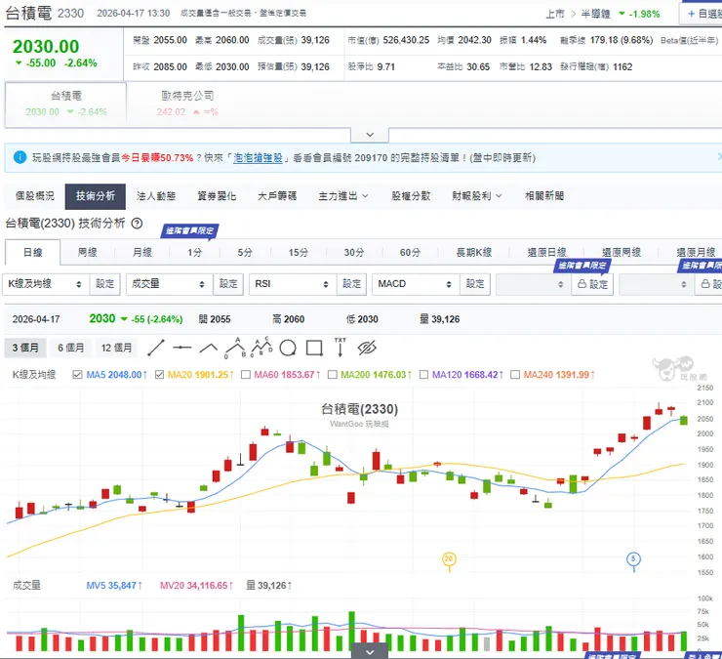
Task: Click 設定 next to MACD
Action: (475, 284)
